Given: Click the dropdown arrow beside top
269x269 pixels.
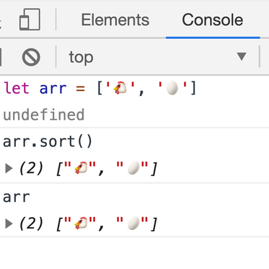Looking at the screenshot, I should pyautogui.click(x=242, y=57).
